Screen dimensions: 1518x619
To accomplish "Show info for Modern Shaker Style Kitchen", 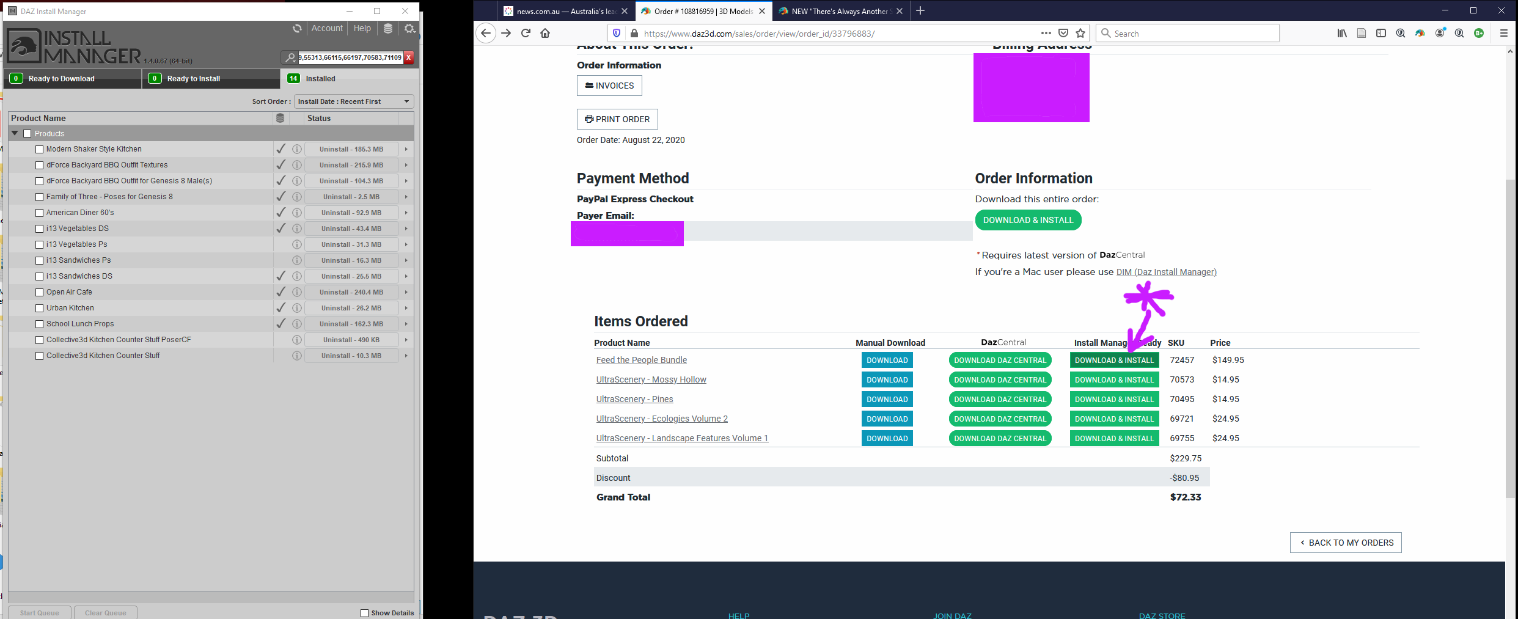I will click(297, 149).
